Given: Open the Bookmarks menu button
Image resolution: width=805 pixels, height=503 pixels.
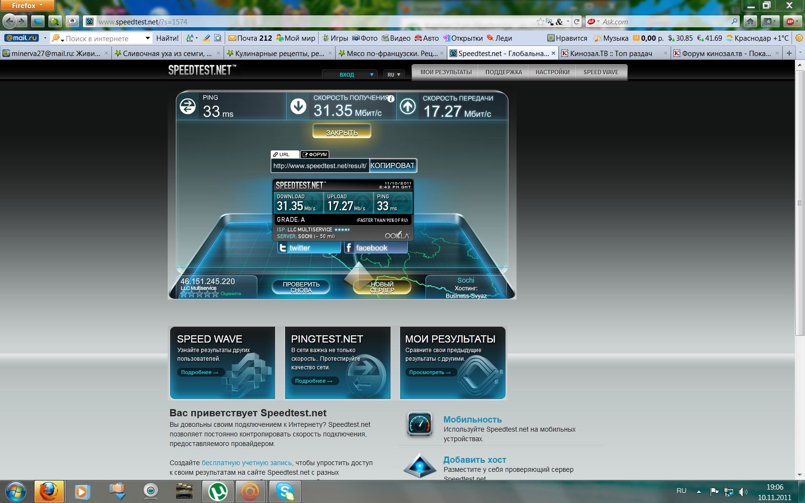Looking at the screenshot, I should click(x=770, y=22).
